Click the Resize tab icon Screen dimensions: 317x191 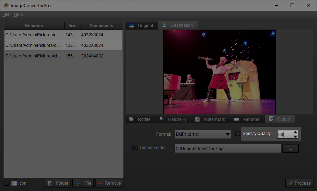click(x=162, y=119)
